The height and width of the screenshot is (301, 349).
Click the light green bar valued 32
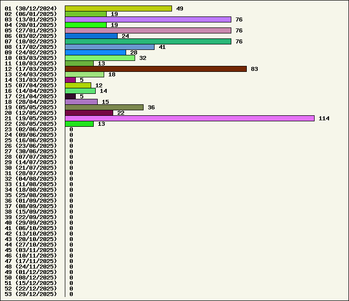(100, 58)
